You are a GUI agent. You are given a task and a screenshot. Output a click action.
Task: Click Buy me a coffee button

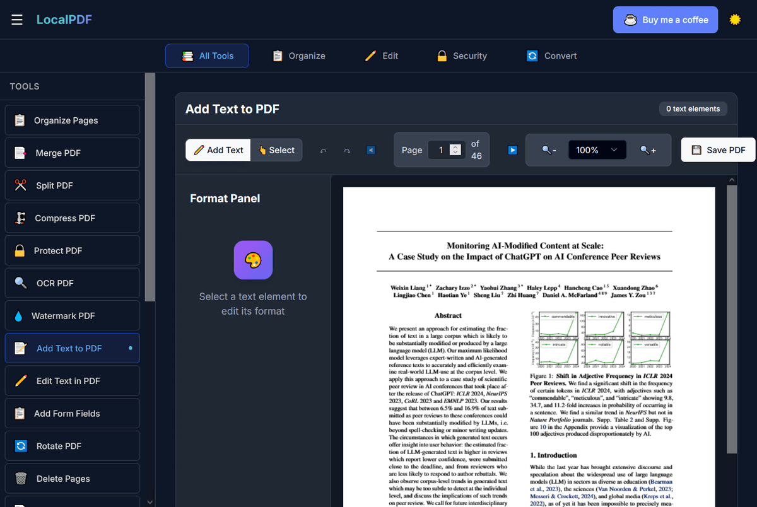point(666,20)
